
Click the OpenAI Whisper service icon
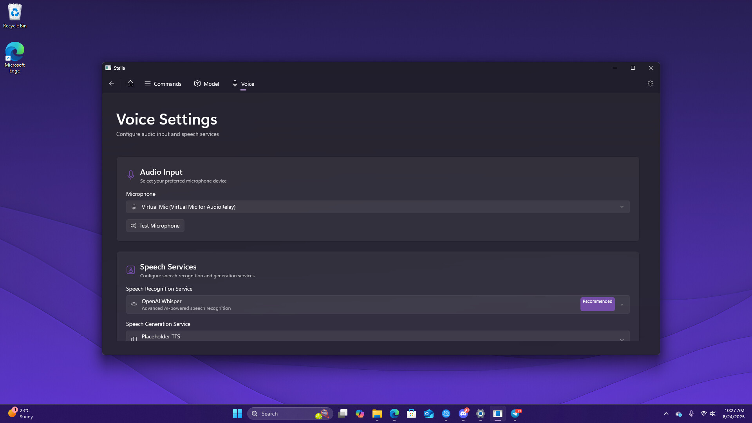pos(134,304)
